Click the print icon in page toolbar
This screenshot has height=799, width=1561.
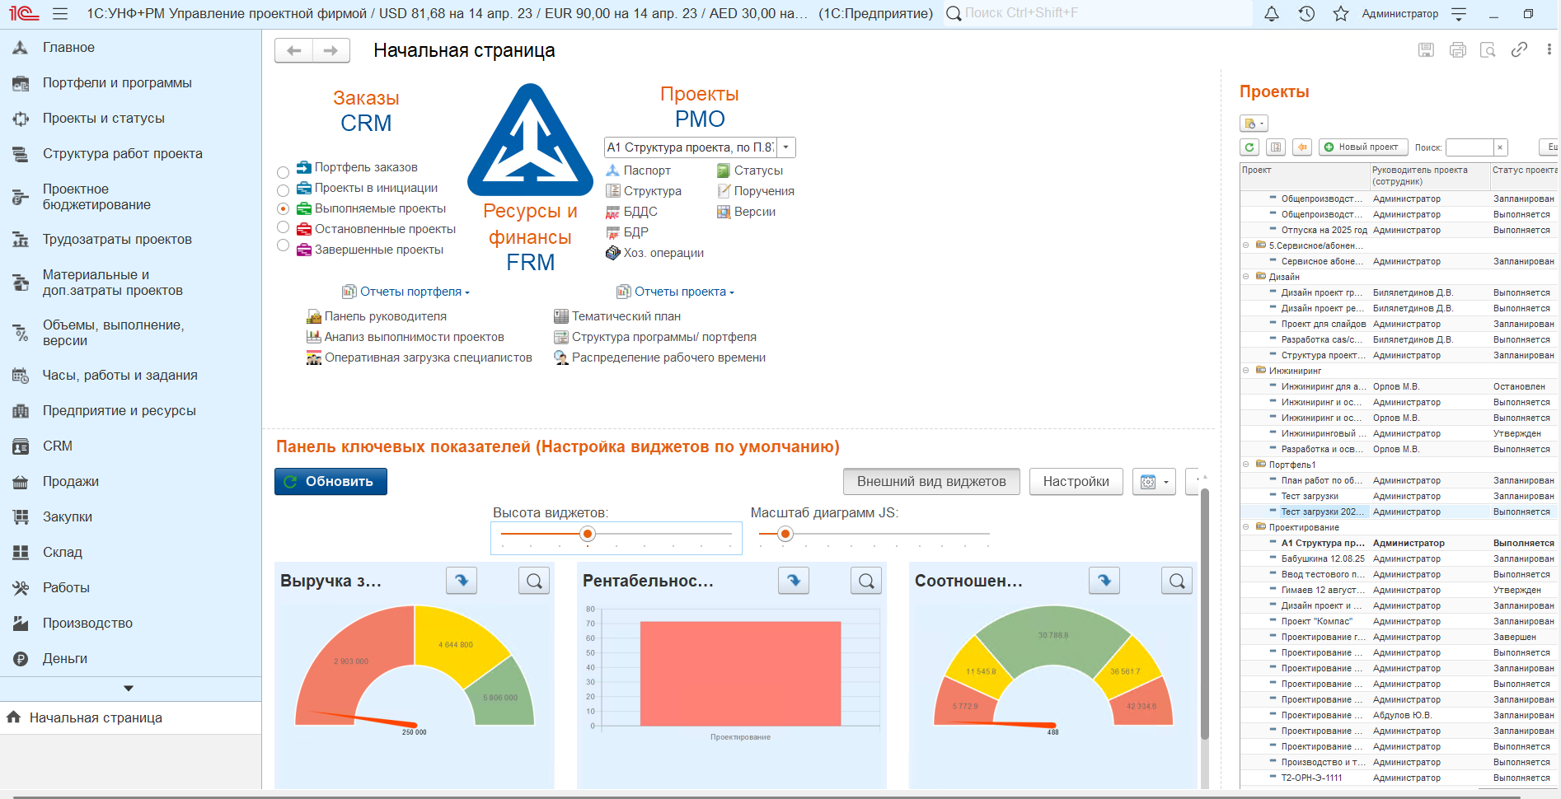(1458, 50)
